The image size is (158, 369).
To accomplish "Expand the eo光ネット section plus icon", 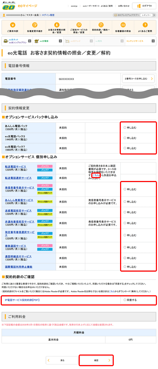I will click(x=29, y=41).
